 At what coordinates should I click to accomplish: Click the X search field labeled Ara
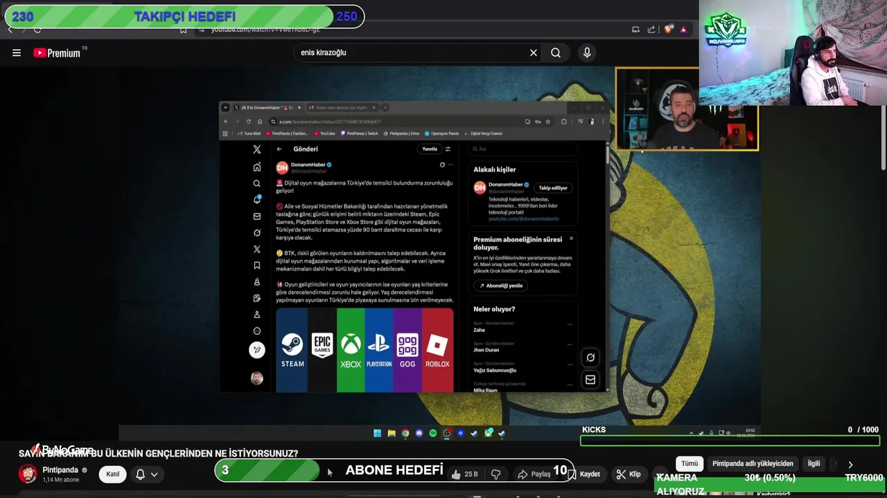[x=523, y=149]
